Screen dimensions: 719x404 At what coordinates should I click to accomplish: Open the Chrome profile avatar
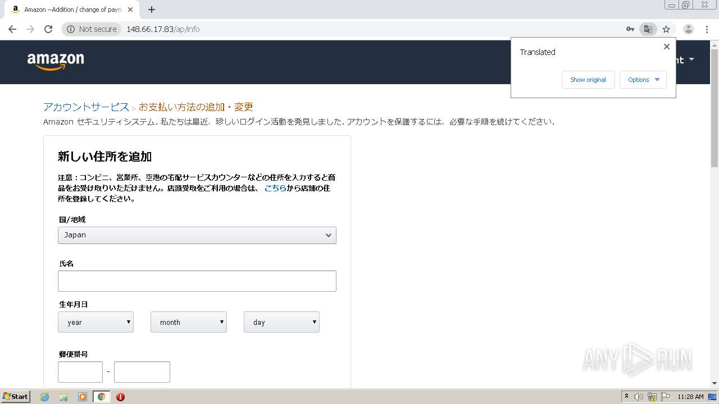(689, 29)
